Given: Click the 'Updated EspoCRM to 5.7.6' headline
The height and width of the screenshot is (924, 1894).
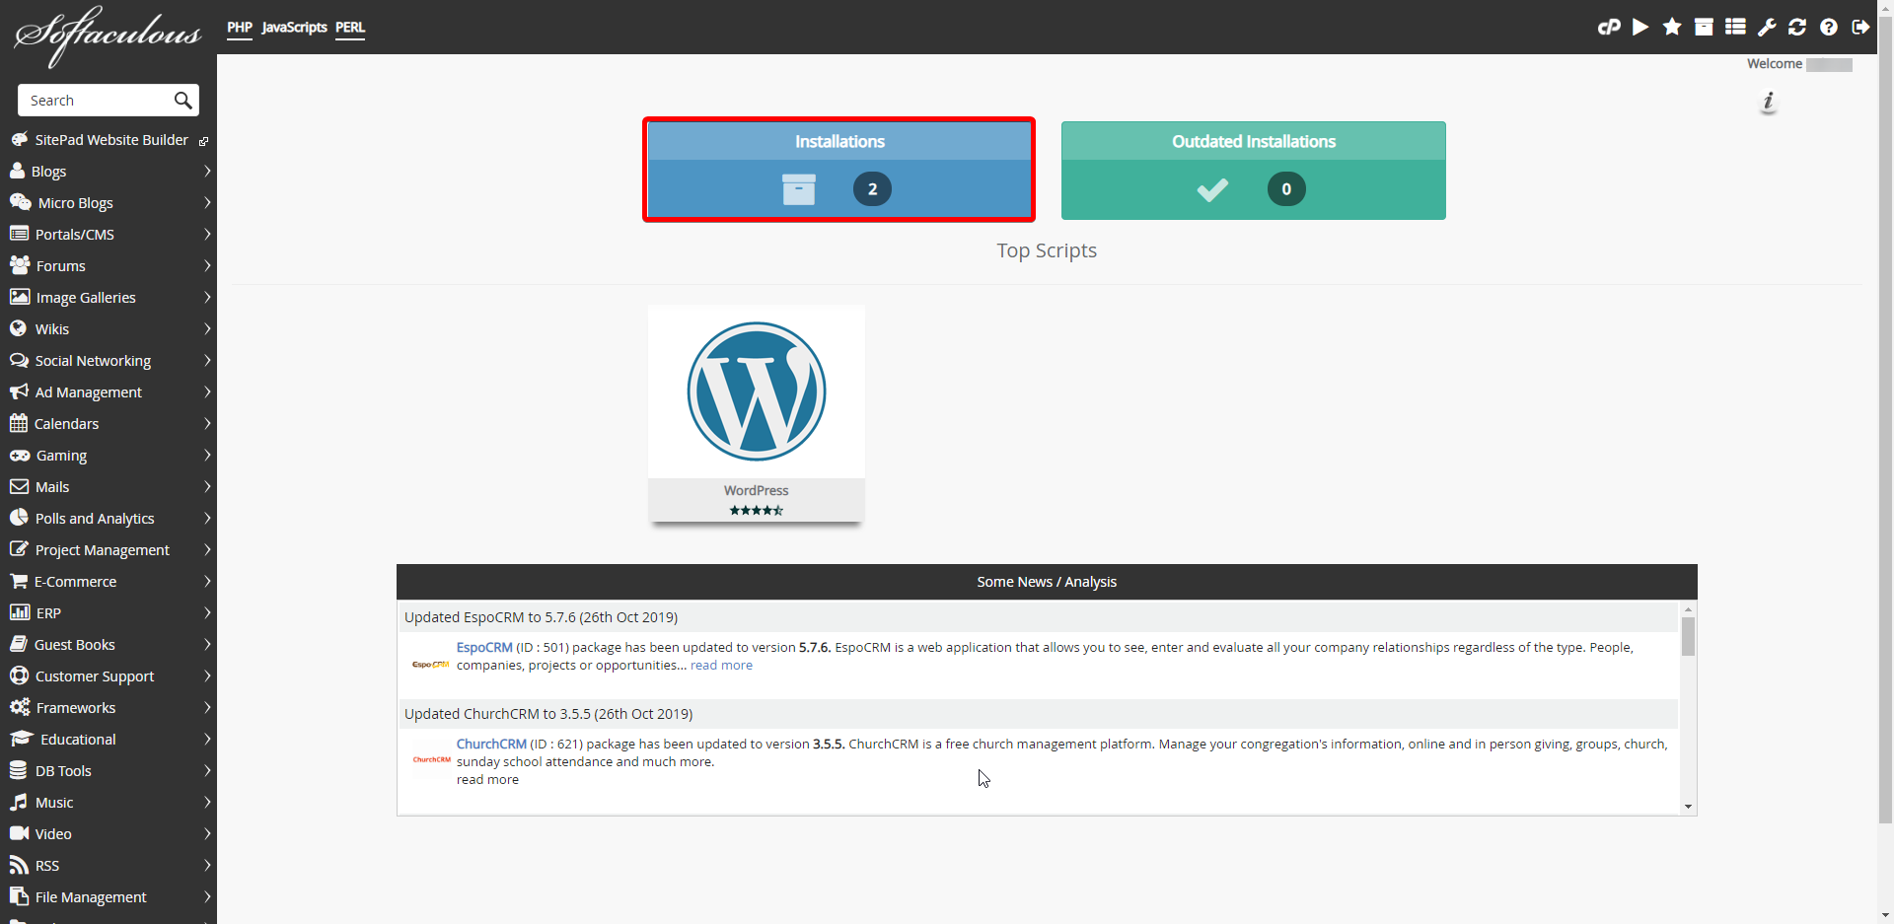Looking at the screenshot, I should 541,616.
